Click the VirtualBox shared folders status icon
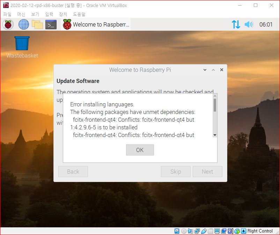This screenshot has height=235, width=280. 210,231
